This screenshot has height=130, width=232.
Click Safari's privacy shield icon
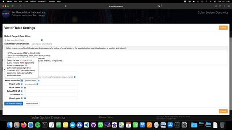pos(66,6)
